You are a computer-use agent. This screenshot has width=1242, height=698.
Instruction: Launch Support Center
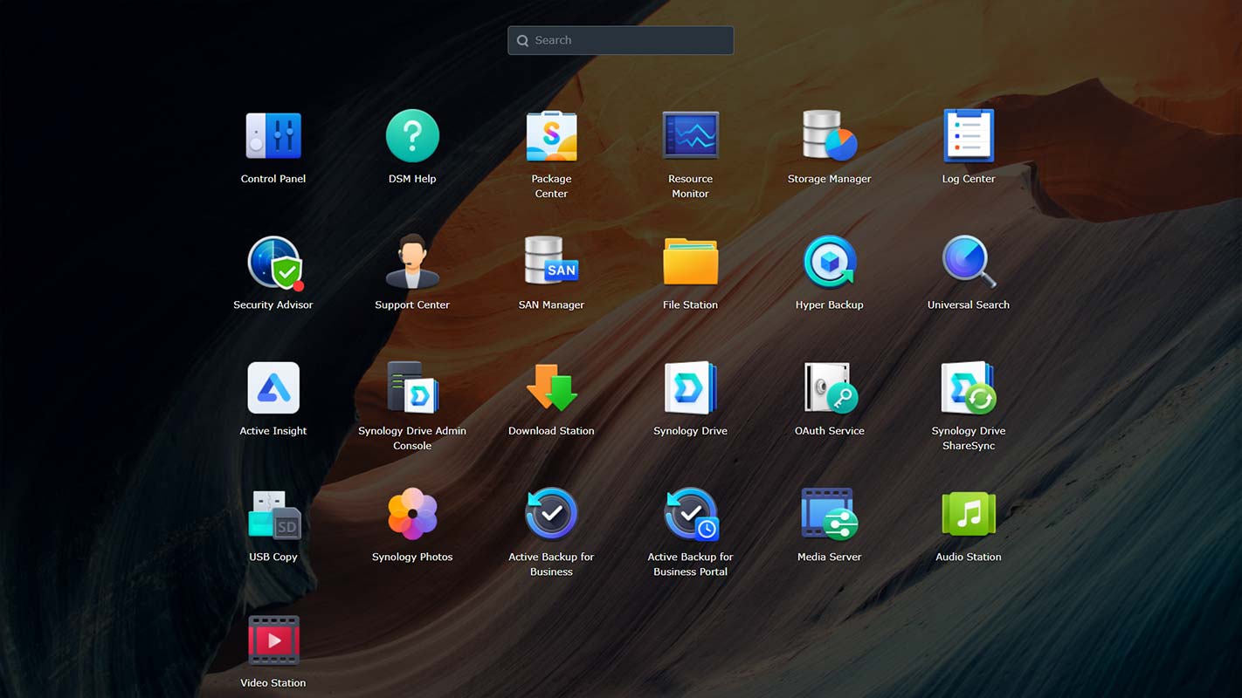pos(412,263)
